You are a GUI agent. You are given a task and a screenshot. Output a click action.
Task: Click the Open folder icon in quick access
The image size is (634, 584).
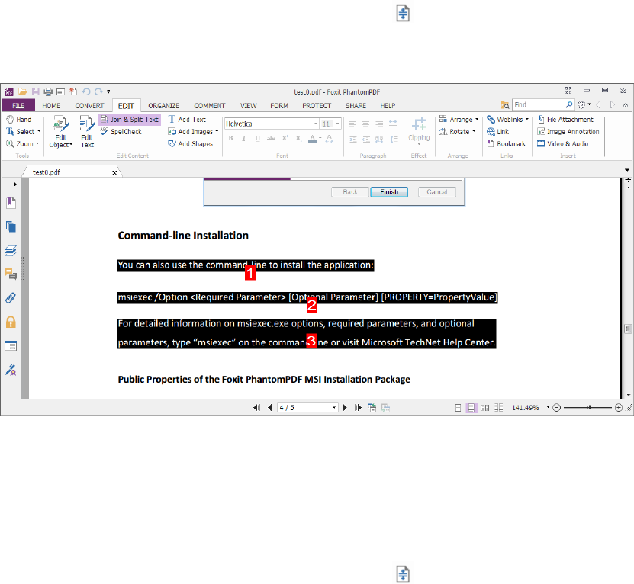pos(23,91)
